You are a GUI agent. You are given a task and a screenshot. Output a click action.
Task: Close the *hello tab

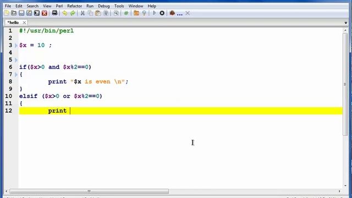pyautogui.click(x=24, y=23)
